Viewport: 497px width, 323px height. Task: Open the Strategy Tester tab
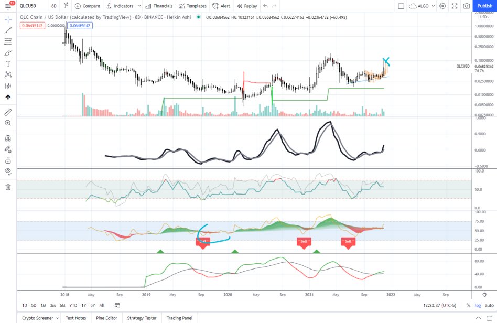[x=142, y=318]
